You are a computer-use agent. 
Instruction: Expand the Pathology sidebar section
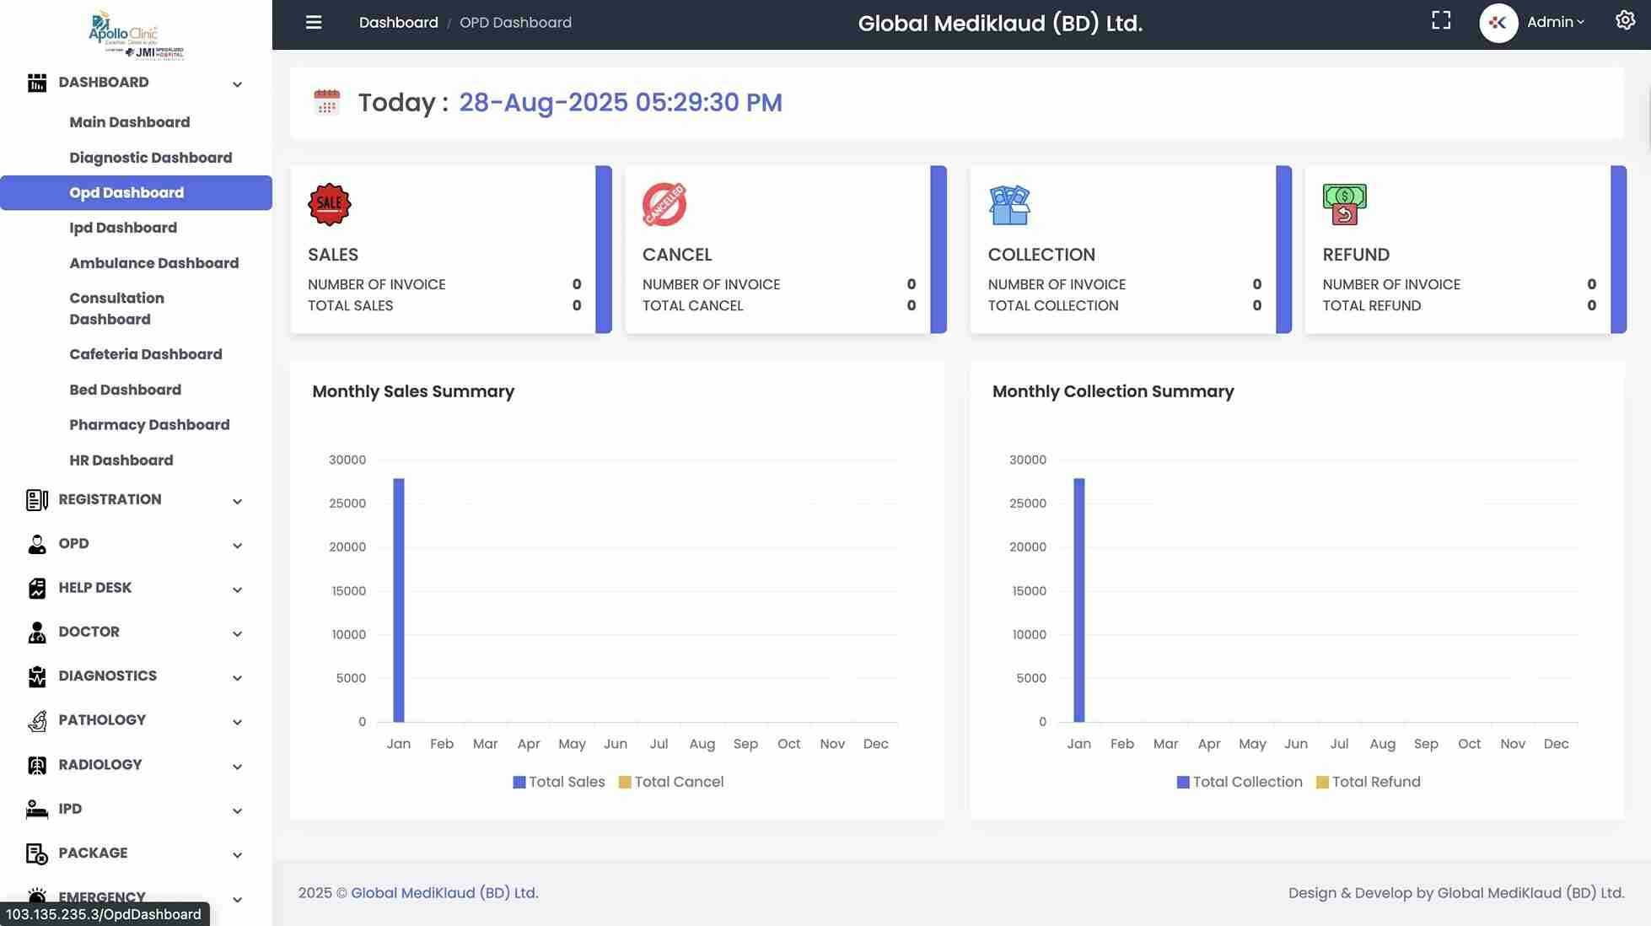tap(102, 720)
